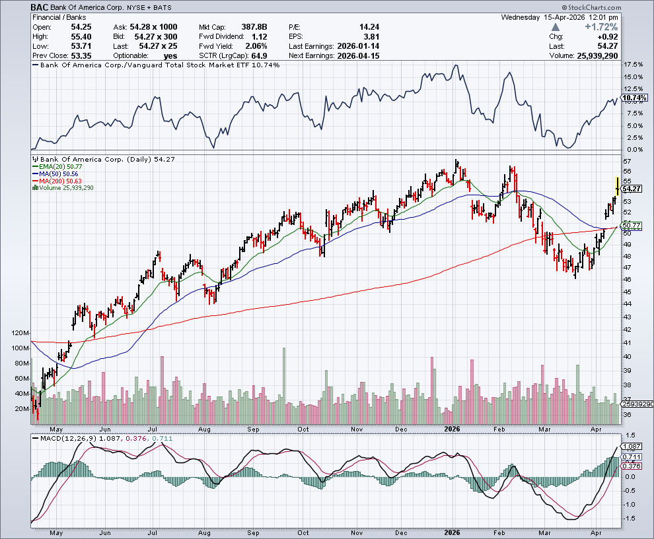654x539 pixels.
Task: Click the navy line marker of the Vanguard ratio legend
Action: [36, 65]
